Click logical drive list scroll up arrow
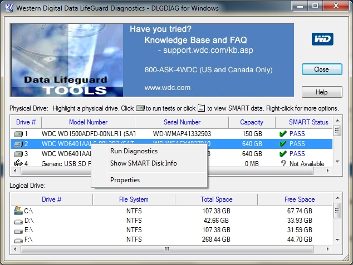This screenshot has width=353, height=265. coord(337,198)
